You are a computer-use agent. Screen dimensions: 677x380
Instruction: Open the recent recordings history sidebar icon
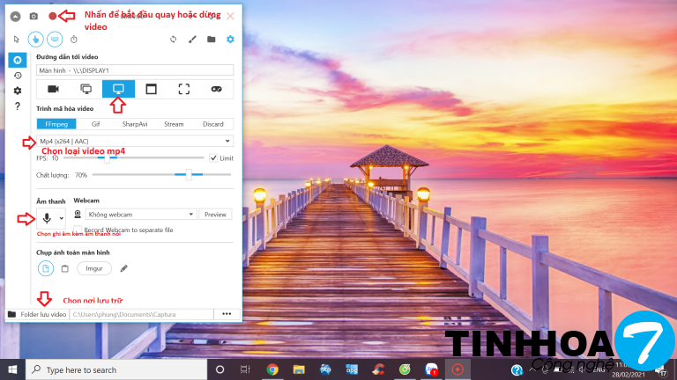[17, 76]
